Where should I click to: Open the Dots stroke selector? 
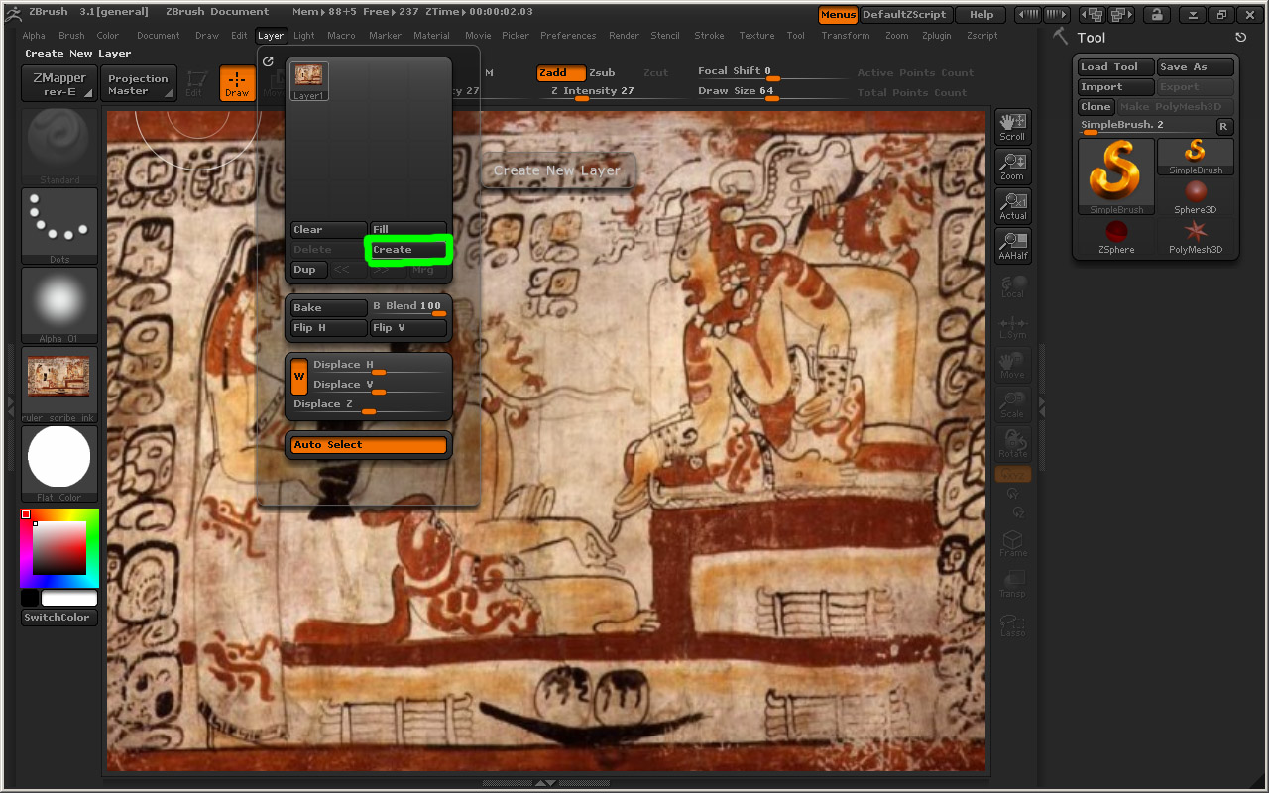(59, 226)
